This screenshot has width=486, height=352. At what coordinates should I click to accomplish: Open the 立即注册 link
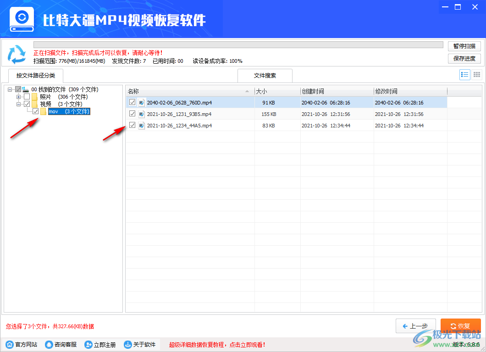[x=105, y=345]
